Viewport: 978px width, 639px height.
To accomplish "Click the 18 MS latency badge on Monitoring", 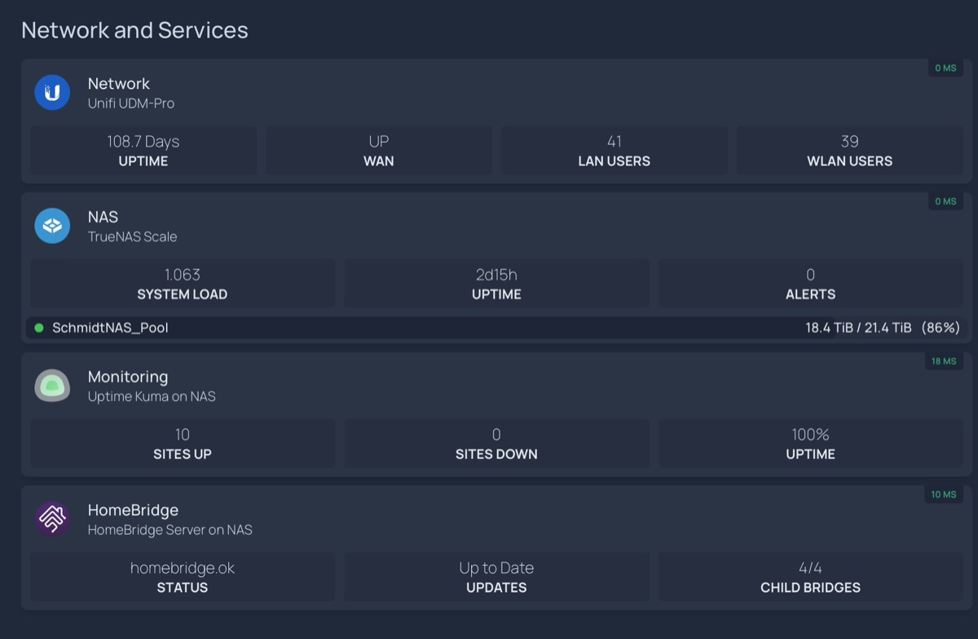I will (944, 360).
